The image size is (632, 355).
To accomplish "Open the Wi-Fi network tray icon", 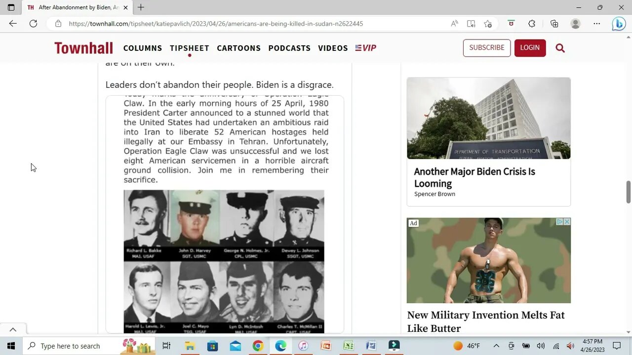I will click(556, 346).
